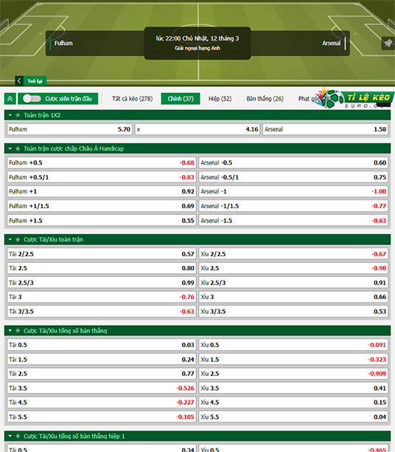Star the Toàn trận 1X2 market
This screenshot has height=452, width=395.
pyautogui.click(x=18, y=115)
